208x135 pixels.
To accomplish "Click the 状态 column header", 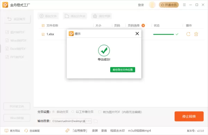I will [157, 25].
